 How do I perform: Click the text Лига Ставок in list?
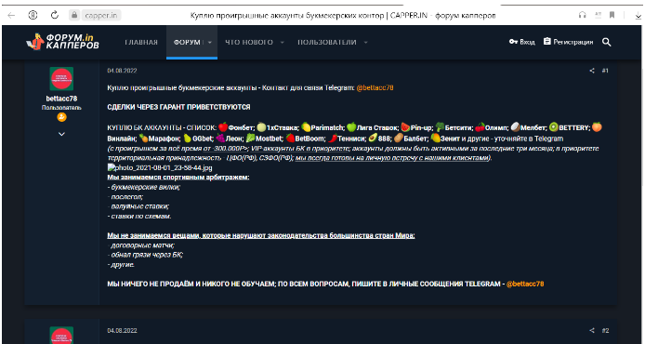tap(377, 127)
